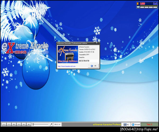Image resolution: width=159 pixels, height=132 pixels.
Task: Close the eXtreme Karaoke Professional Edition dialog
Action: pos(97,43)
